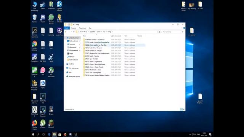Open the Fallout desktop shortcut
Image resolution: width=244 pixels, height=137 pixels.
click(59, 19)
